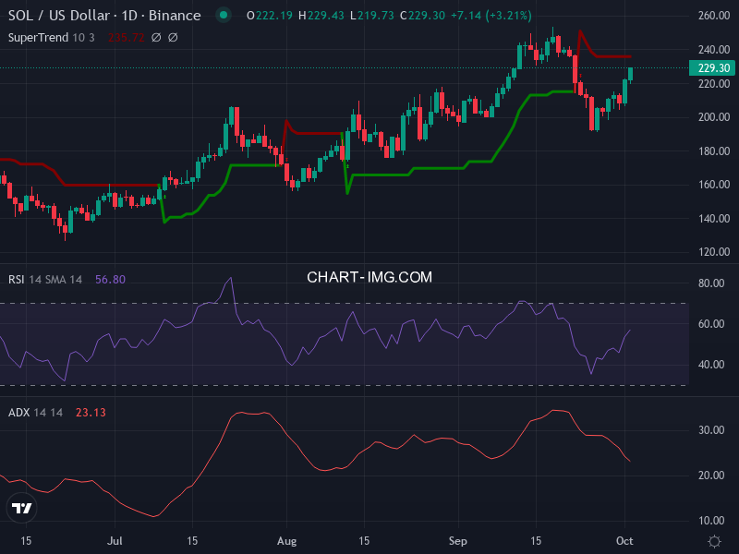Screen dimensions: 739x554
Task: Open the ADX 14 14 indicator legend
Action: [35, 412]
